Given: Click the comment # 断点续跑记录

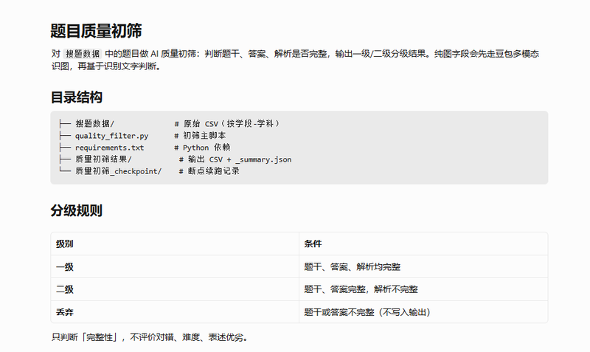Looking at the screenshot, I should (x=209, y=171).
